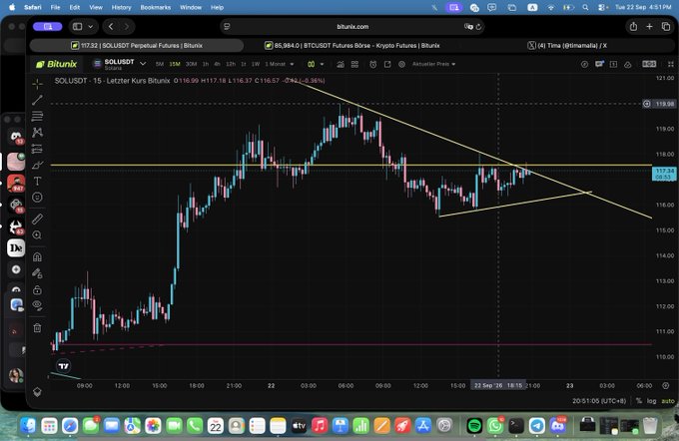Open object tree layers icon
This screenshot has width=679, height=441.
coord(37,392)
